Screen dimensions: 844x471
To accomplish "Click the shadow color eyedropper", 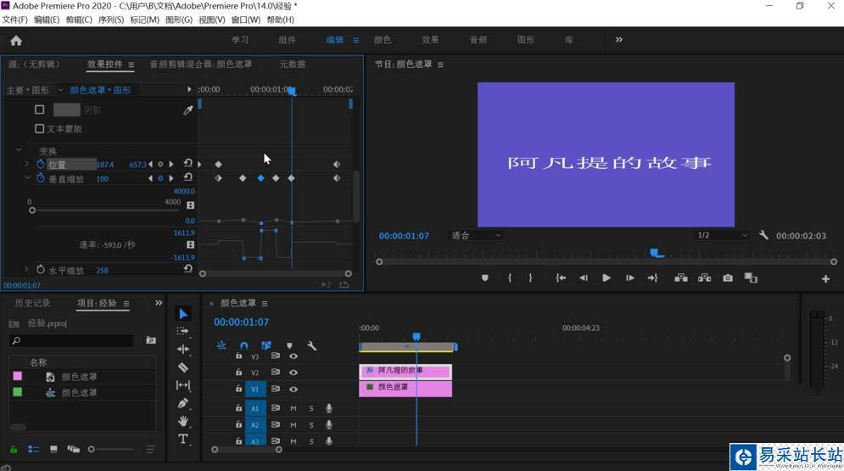I will [x=187, y=110].
